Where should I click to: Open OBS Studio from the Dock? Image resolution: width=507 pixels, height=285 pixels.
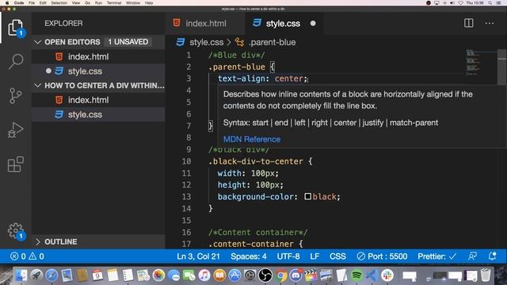click(x=265, y=275)
